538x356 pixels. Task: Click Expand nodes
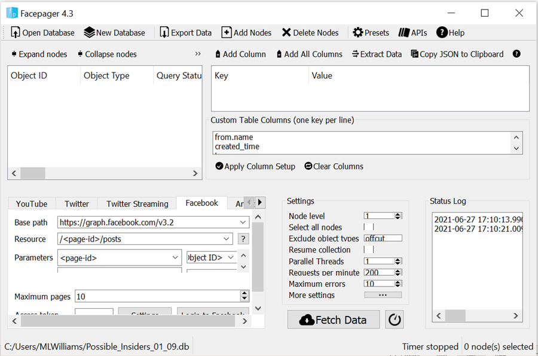(39, 54)
